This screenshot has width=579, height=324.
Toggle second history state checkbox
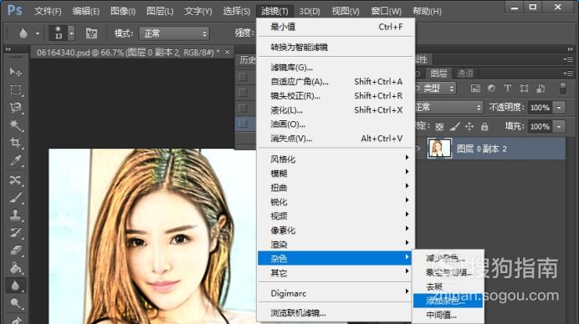tap(243, 92)
